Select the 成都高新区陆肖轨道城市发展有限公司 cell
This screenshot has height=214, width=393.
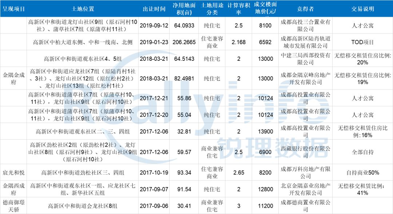click(305, 42)
